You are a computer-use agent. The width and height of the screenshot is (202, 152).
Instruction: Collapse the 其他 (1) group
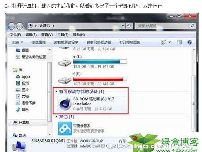(x=56, y=117)
